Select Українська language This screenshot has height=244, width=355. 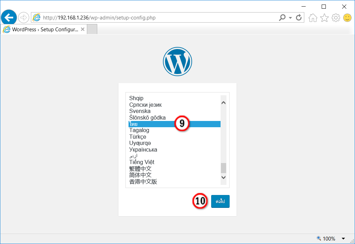[x=174, y=149]
